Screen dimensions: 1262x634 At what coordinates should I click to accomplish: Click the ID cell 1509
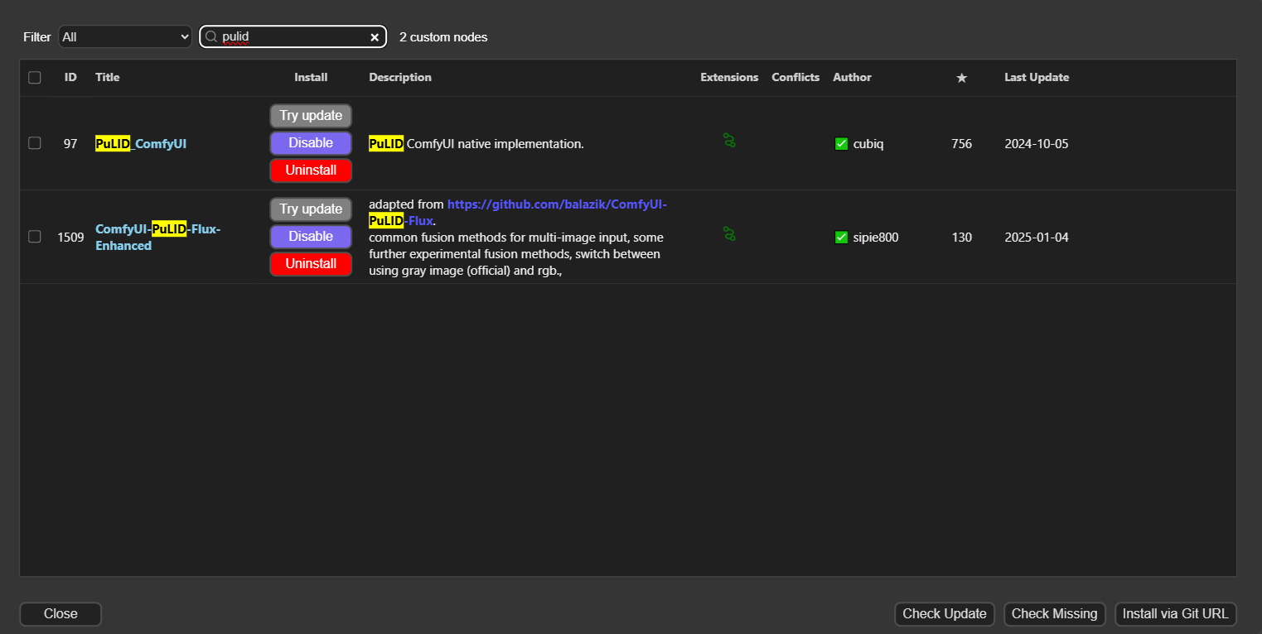[x=70, y=238]
